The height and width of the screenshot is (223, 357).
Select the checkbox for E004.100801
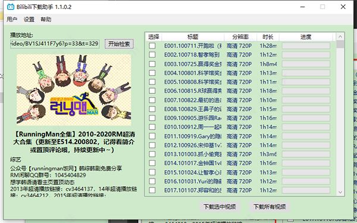(152, 73)
